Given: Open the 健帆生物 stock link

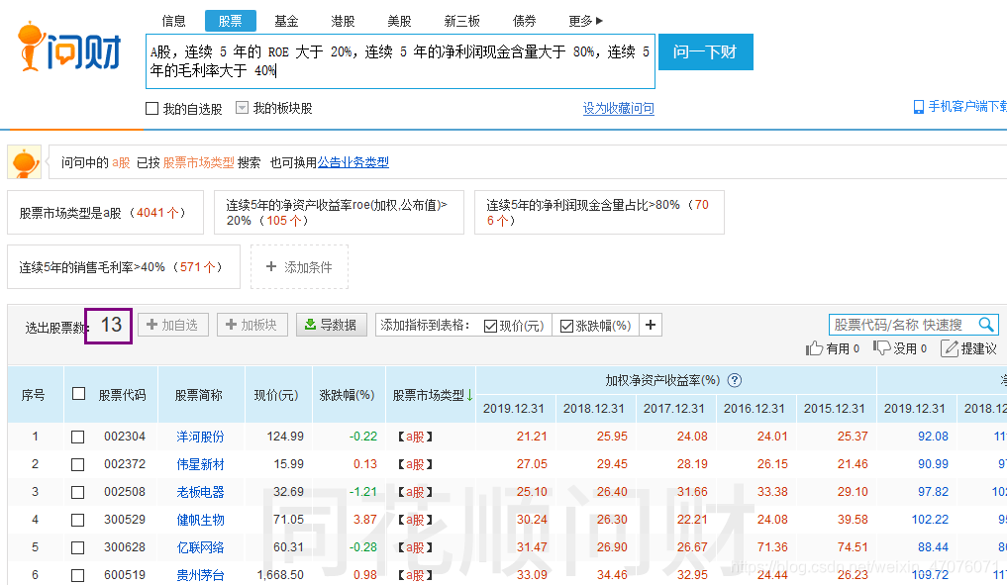Looking at the screenshot, I should pyautogui.click(x=200, y=520).
